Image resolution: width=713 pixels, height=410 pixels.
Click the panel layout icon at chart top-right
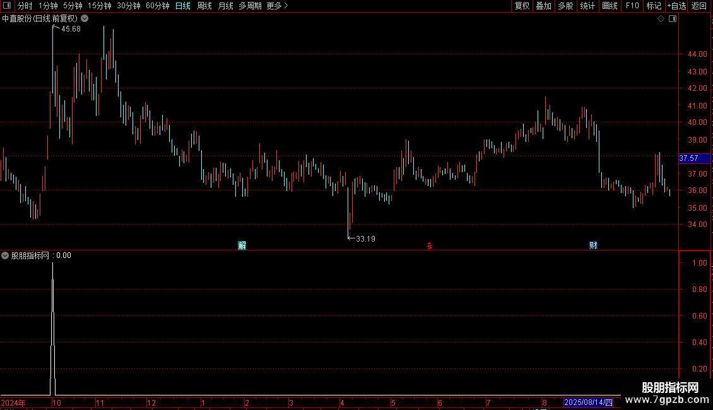(673, 19)
